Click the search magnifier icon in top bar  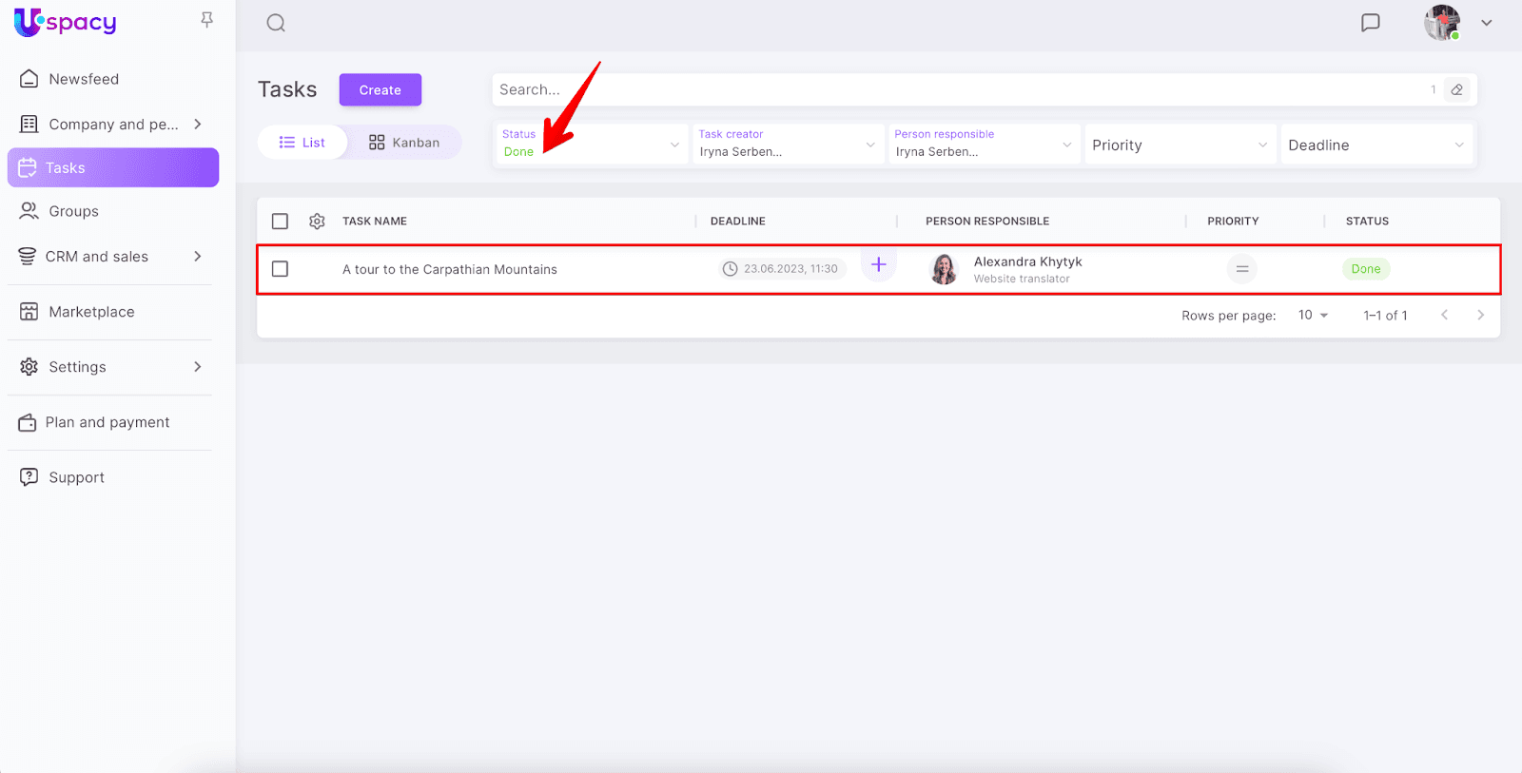276,23
